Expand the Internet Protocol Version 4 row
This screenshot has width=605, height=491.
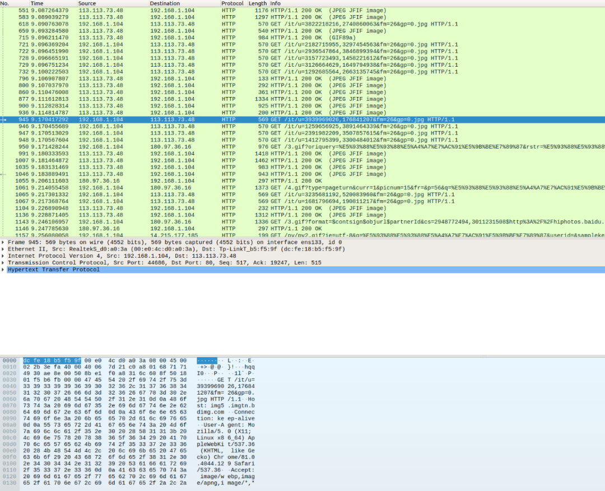[x=3, y=256]
